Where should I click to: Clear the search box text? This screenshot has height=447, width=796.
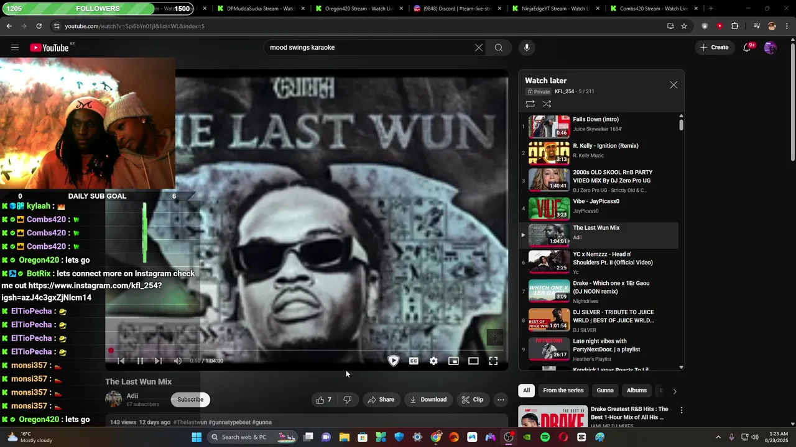click(x=479, y=48)
